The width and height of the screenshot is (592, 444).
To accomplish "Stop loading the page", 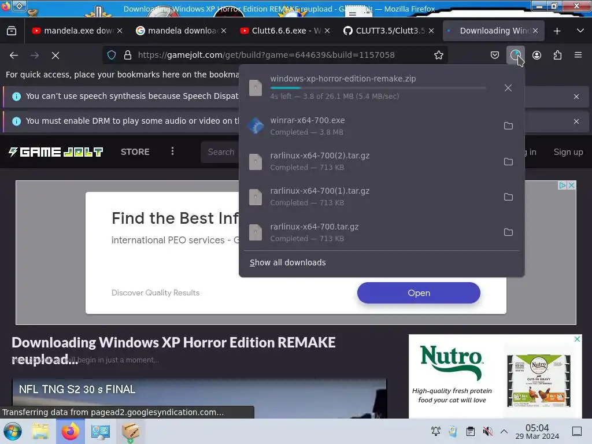I will [55, 55].
